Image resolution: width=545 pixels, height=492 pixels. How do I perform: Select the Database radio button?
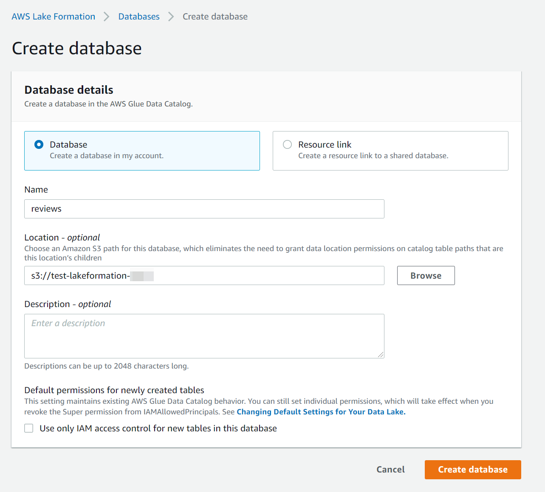(x=38, y=144)
